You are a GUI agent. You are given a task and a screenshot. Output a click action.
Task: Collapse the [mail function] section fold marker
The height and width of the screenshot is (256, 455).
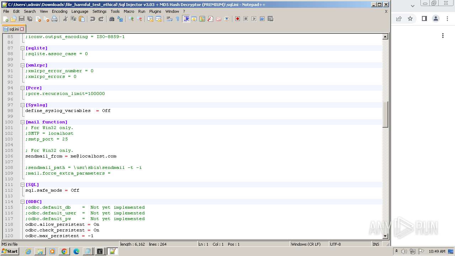point(22,122)
